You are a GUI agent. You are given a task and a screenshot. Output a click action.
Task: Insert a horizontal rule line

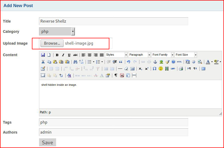click(x=120, y=68)
